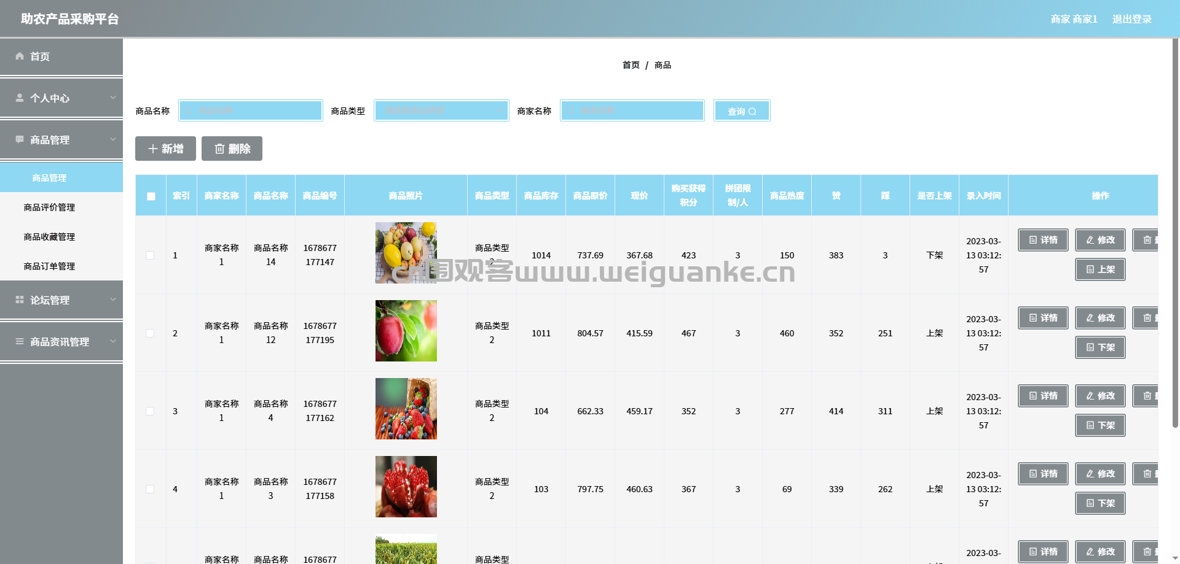Click 修改 for 商品名称14 row

tap(1100, 240)
